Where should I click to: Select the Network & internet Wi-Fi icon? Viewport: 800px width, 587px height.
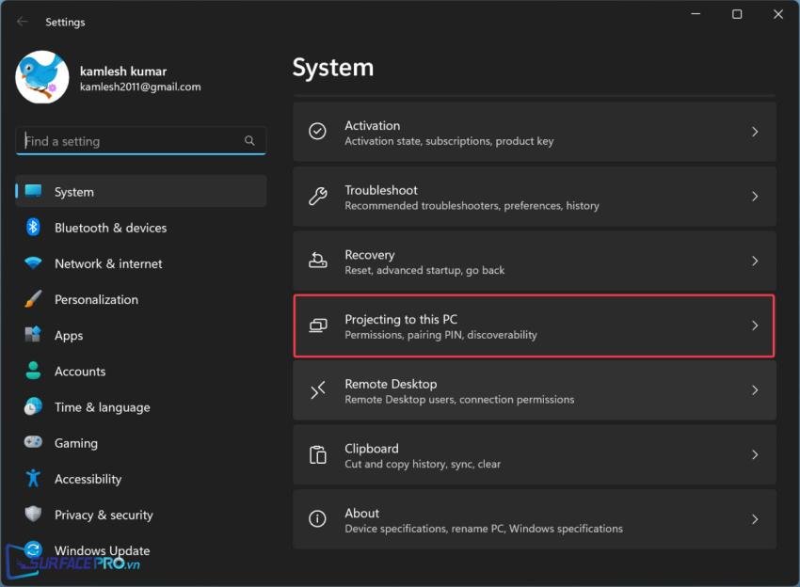33,263
